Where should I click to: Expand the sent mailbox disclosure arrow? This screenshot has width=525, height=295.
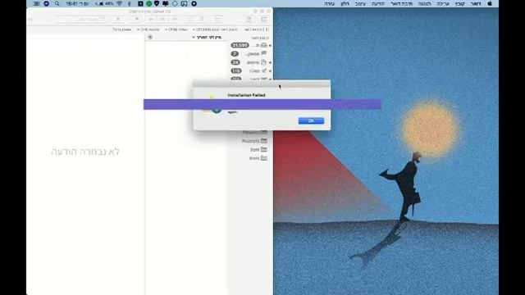[270, 71]
